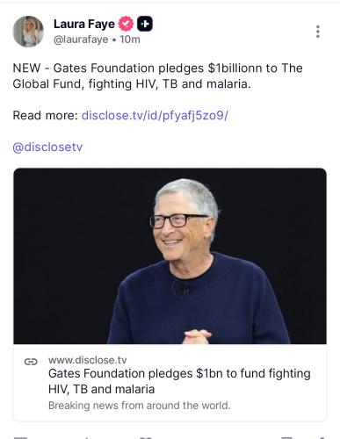Click the Bill Gates preview image
The width and height of the screenshot is (340, 439).
coord(170,256)
